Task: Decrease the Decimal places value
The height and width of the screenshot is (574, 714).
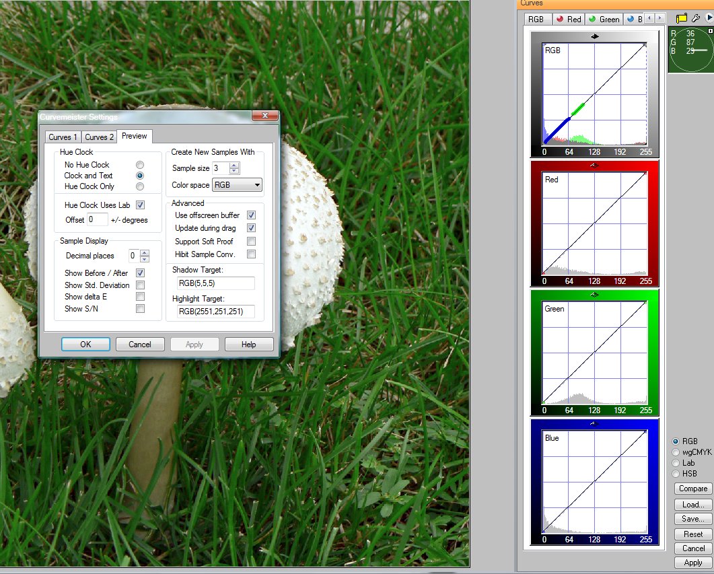Action: click(x=145, y=258)
